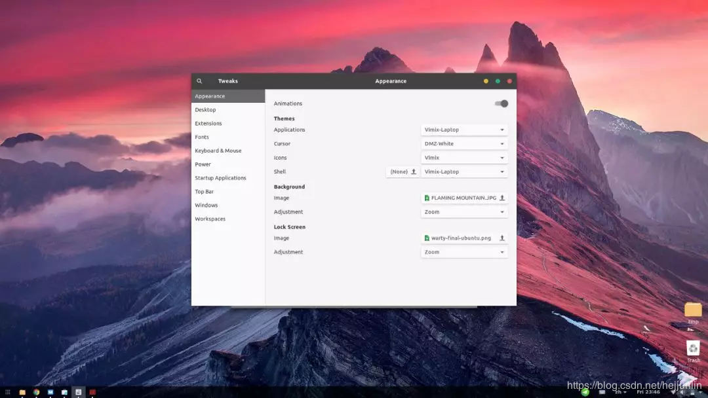
Task: Open the Icons theme dropdown showing Vimix
Action: (x=464, y=158)
